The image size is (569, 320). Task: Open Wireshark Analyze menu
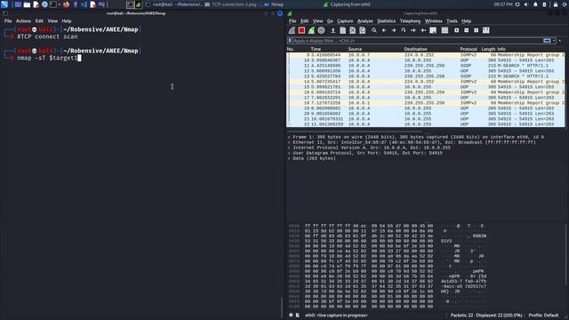pos(365,21)
